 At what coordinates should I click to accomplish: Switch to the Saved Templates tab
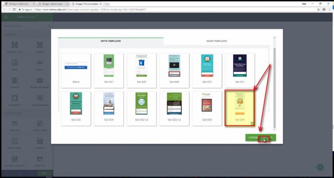(216, 41)
